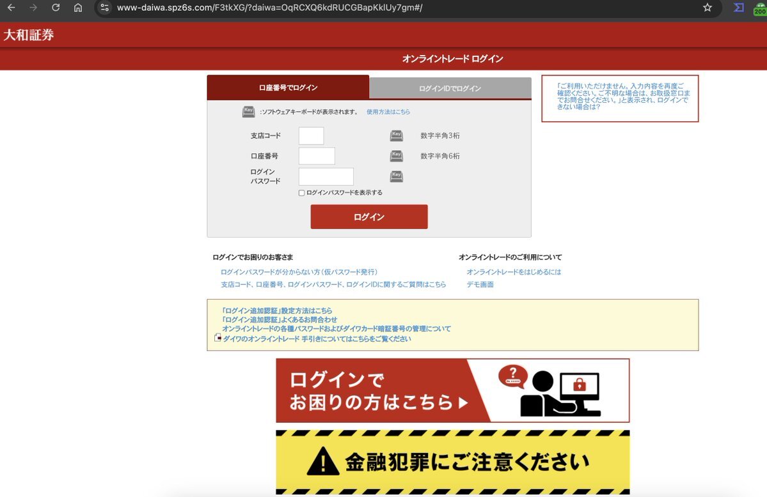Click the browser address bar URL
The image size is (767, 497).
point(269,8)
